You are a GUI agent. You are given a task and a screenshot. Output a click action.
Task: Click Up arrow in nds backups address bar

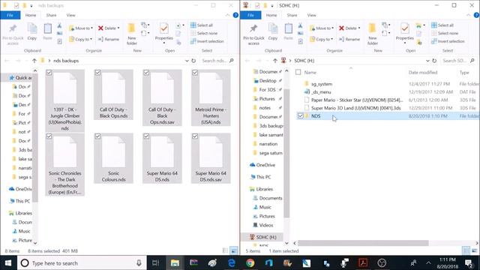pyautogui.click(x=34, y=61)
